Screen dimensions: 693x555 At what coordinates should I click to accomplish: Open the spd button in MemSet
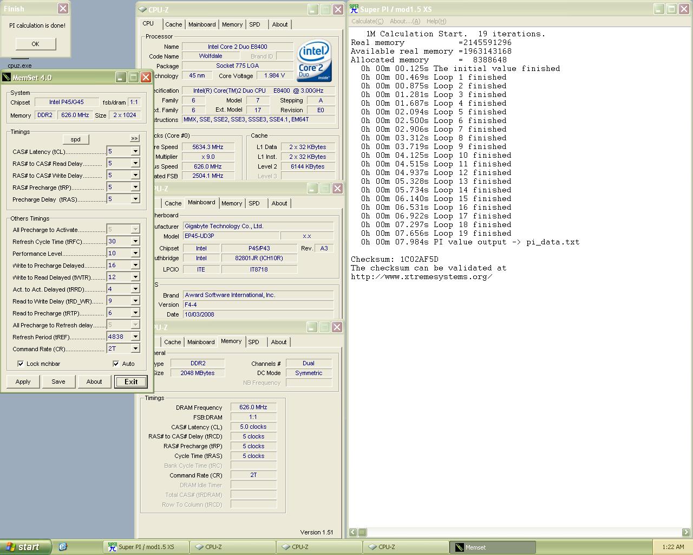coord(75,139)
